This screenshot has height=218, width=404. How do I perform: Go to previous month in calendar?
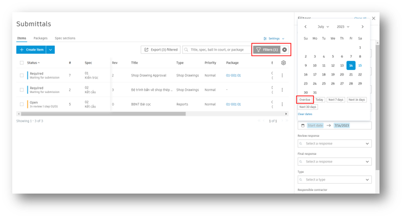tap(306, 27)
